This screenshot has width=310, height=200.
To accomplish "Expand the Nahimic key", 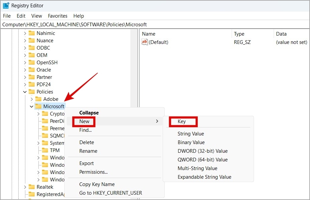I will pyautogui.click(x=25, y=33).
